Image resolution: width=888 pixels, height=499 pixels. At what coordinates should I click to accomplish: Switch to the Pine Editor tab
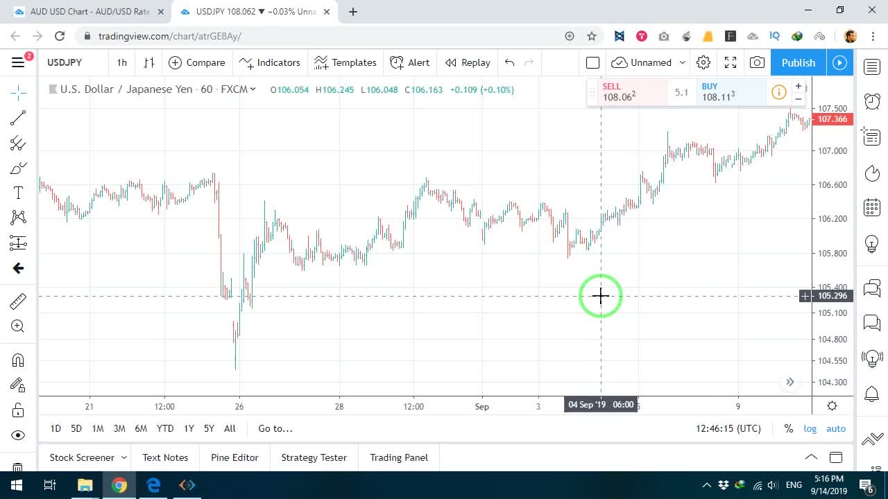234,457
